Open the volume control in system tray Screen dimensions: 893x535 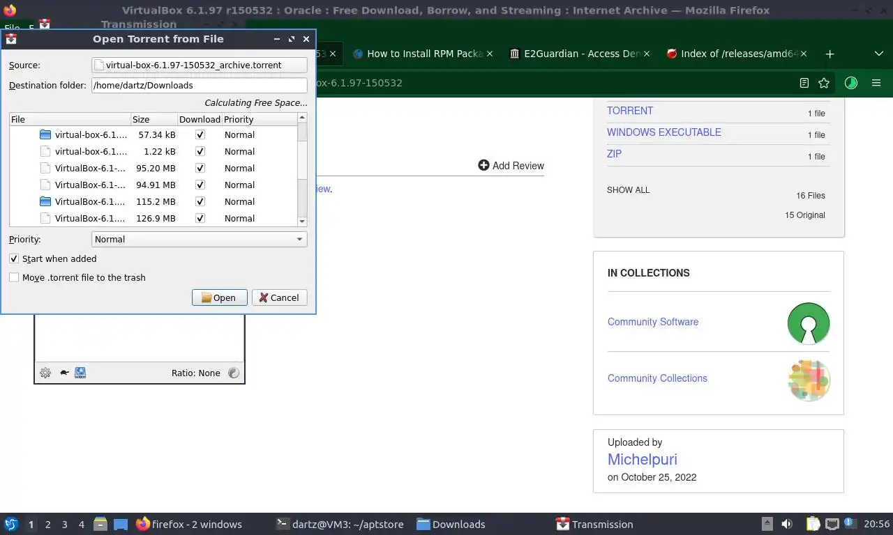pos(787,524)
